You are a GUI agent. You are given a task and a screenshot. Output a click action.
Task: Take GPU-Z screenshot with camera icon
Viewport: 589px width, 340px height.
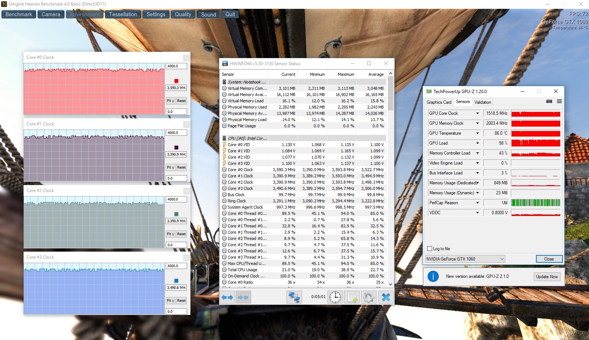click(x=549, y=102)
